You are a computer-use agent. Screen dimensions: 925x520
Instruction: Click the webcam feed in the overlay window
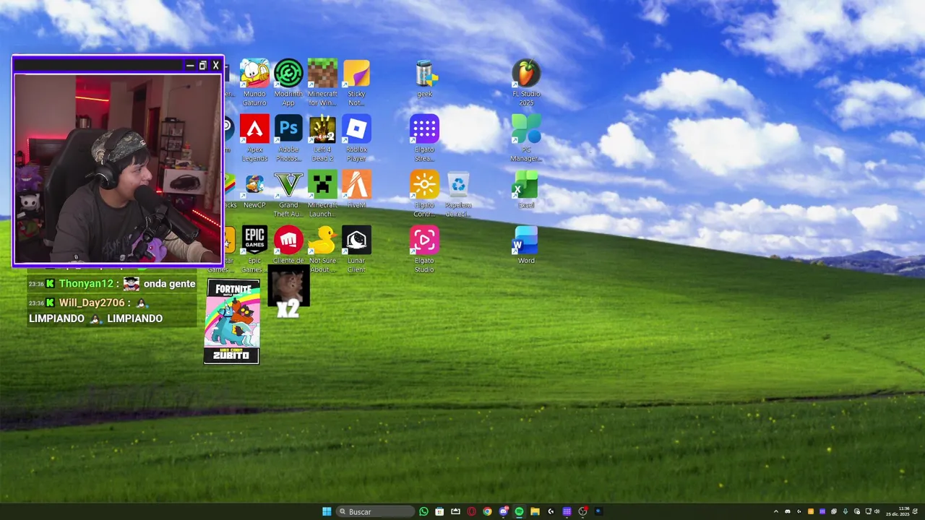click(118, 168)
